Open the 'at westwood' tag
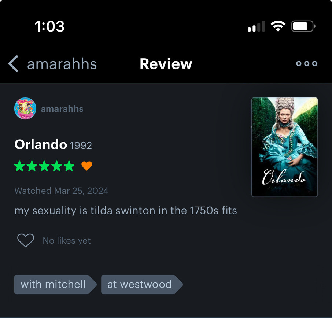Viewport: 332px width, 318px height. pyautogui.click(x=142, y=284)
